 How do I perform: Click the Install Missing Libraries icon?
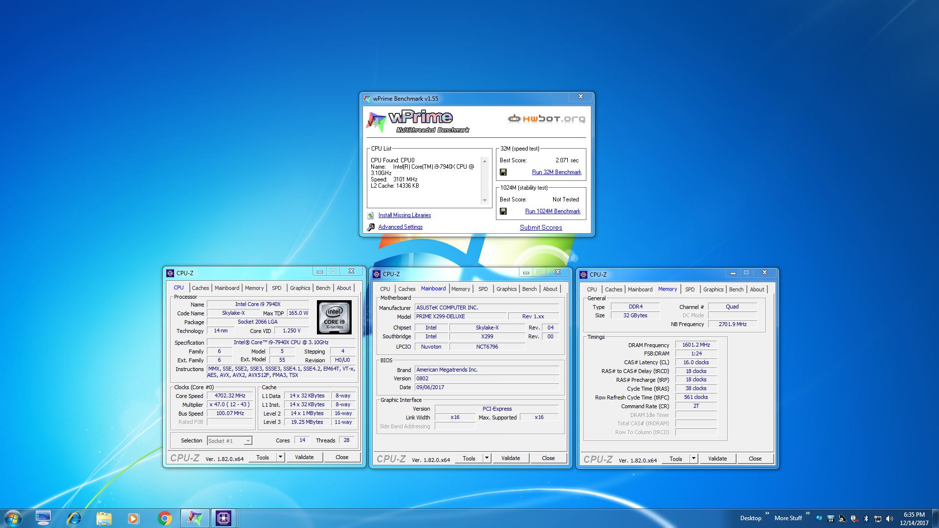pyautogui.click(x=371, y=215)
